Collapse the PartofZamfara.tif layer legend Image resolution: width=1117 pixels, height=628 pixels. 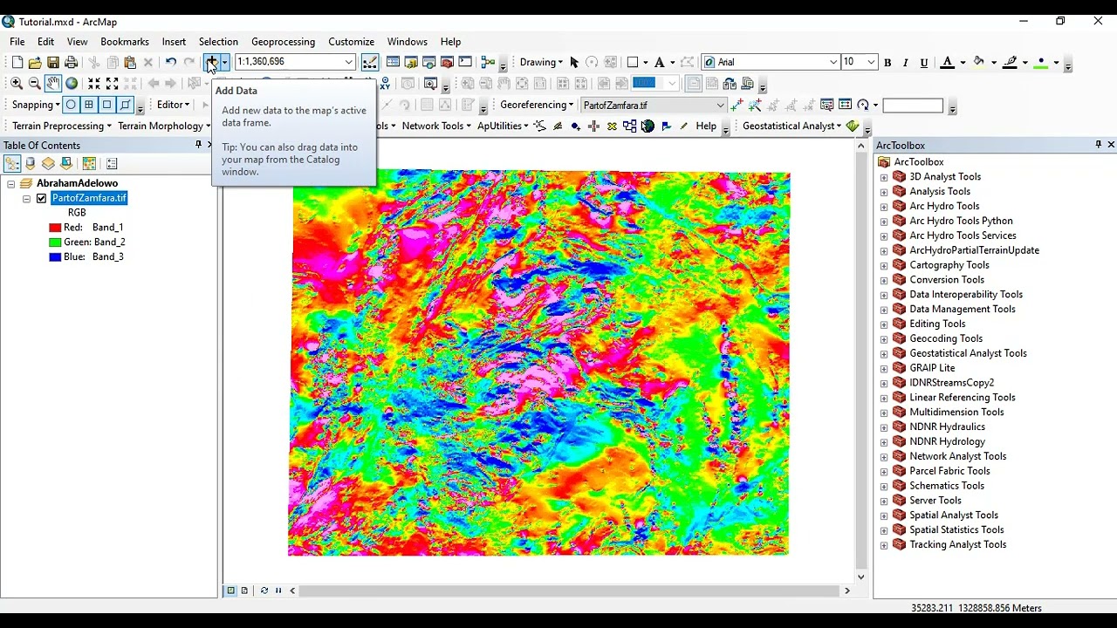click(x=26, y=198)
